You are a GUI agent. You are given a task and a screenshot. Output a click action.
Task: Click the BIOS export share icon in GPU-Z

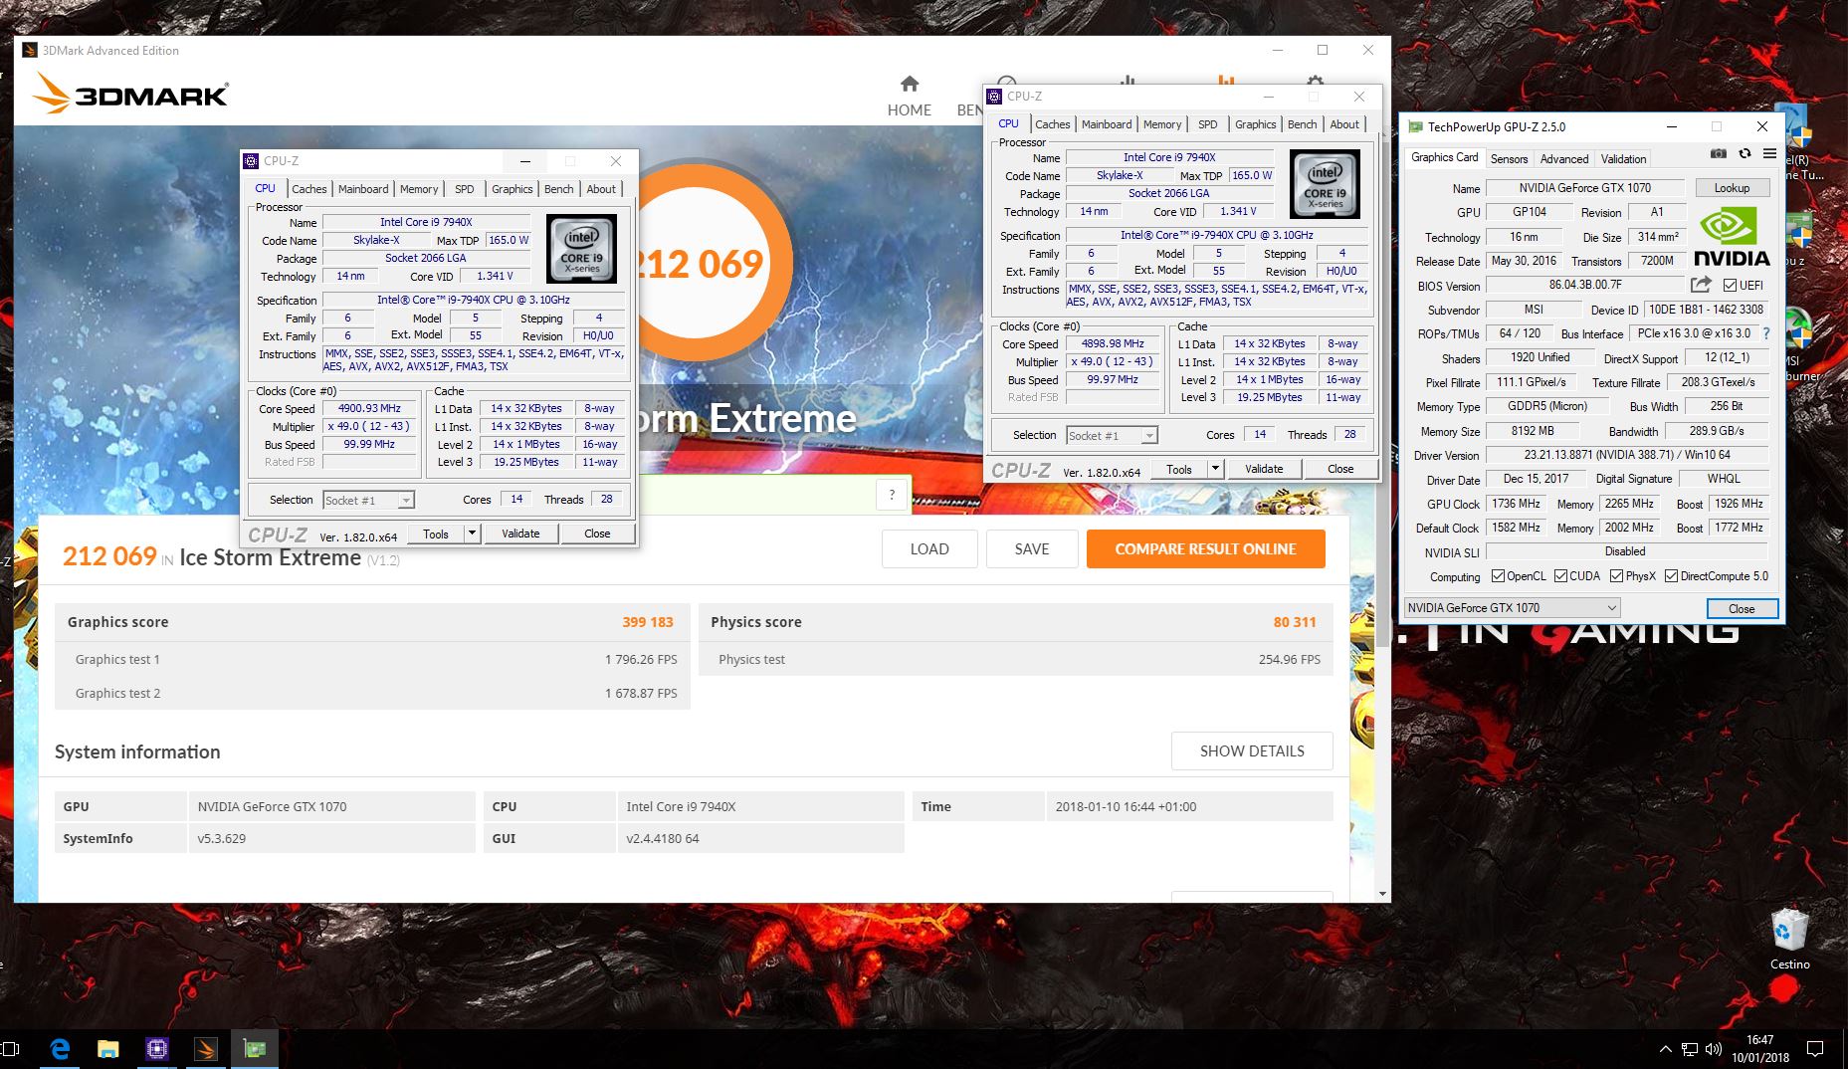[1701, 285]
